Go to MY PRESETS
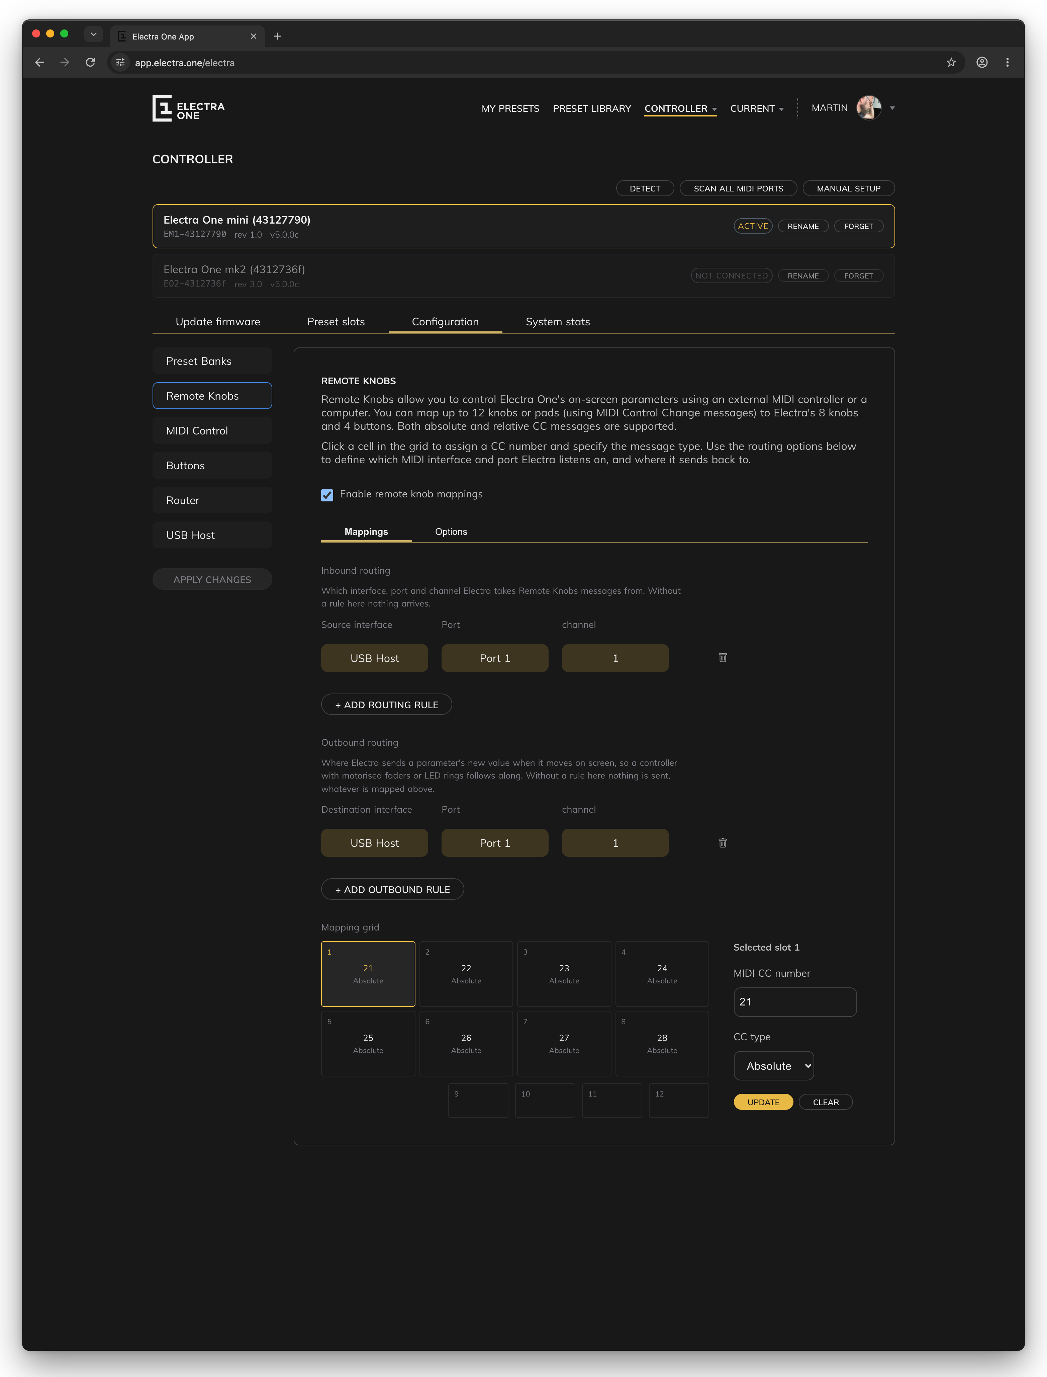The height and width of the screenshot is (1377, 1047). (510, 108)
